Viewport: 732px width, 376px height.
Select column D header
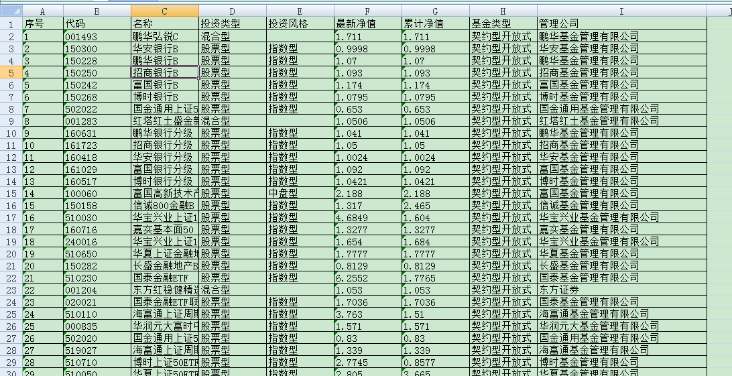coord(233,11)
